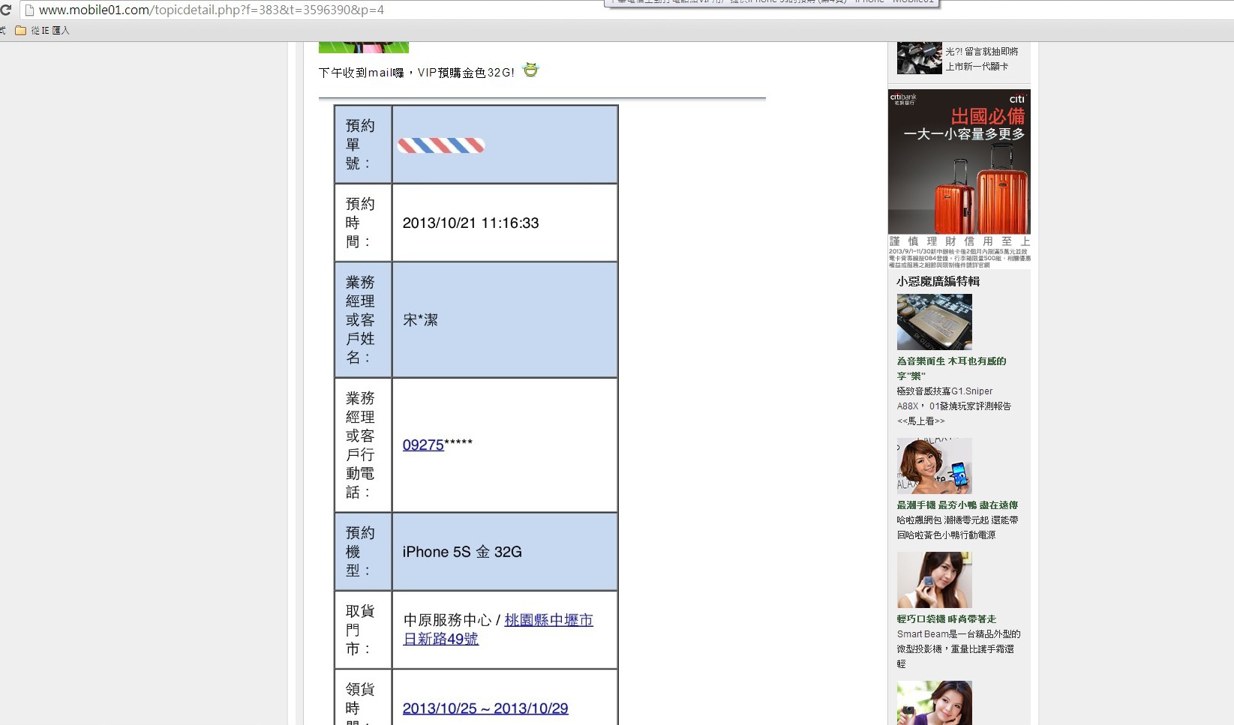Click the 取貨門市 table label
The height and width of the screenshot is (725, 1234).
[360, 630]
